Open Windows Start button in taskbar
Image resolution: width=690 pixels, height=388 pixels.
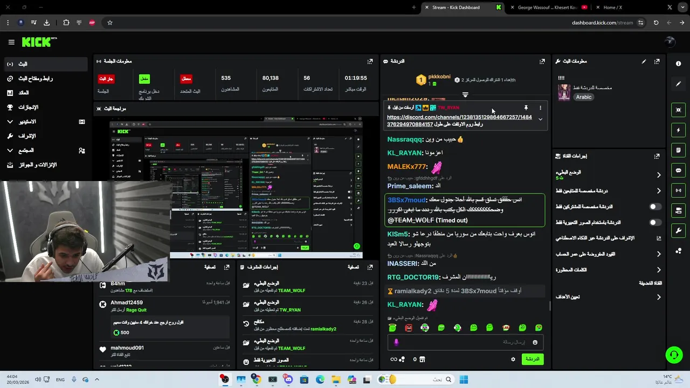[464, 380]
